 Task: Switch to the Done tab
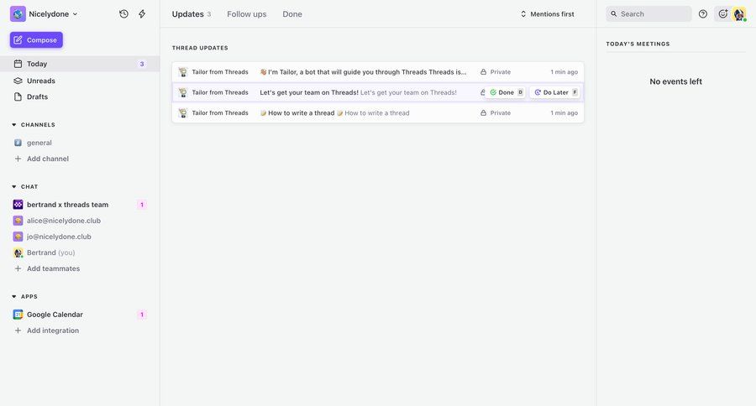point(292,14)
